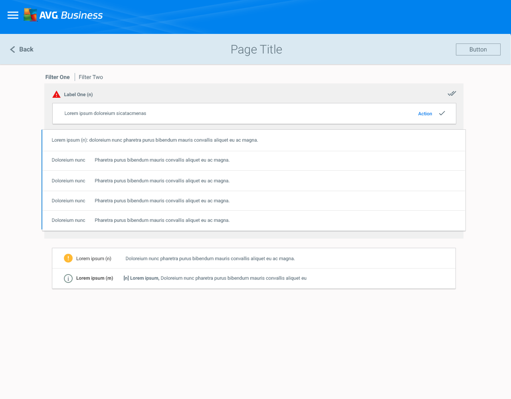Click the single checkmark next to Action
The image size is (511, 399).
[x=442, y=113]
